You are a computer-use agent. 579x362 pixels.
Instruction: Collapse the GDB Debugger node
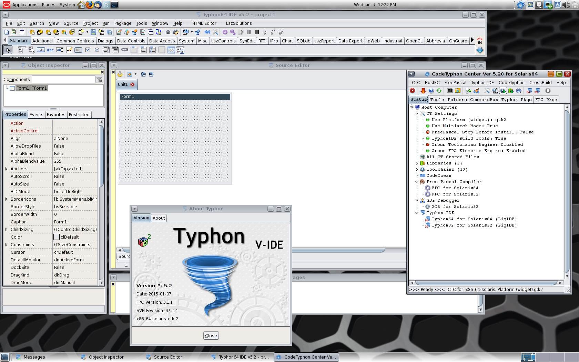[x=417, y=200]
